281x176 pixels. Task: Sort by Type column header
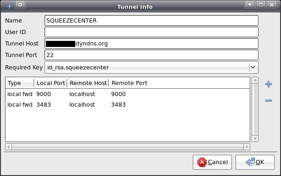(20, 83)
